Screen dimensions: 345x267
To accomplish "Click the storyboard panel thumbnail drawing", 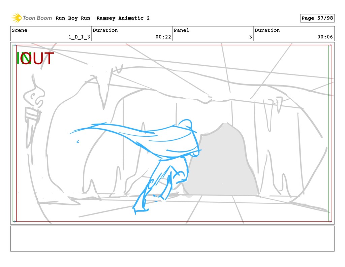I will pos(172,133).
